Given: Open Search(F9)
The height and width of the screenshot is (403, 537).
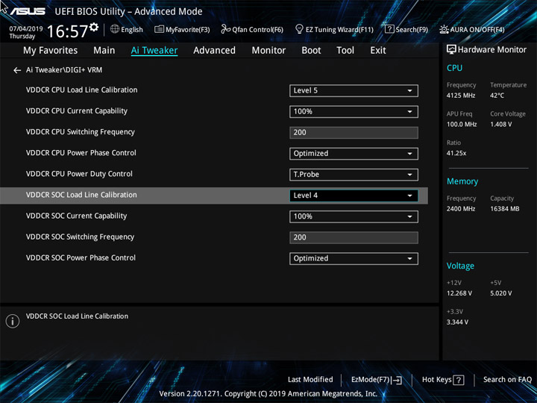Looking at the screenshot, I should coord(406,29).
